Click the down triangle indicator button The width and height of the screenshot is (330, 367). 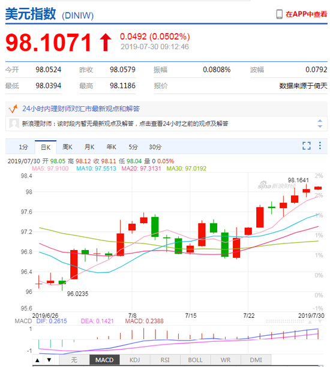(x=49, y=360)
